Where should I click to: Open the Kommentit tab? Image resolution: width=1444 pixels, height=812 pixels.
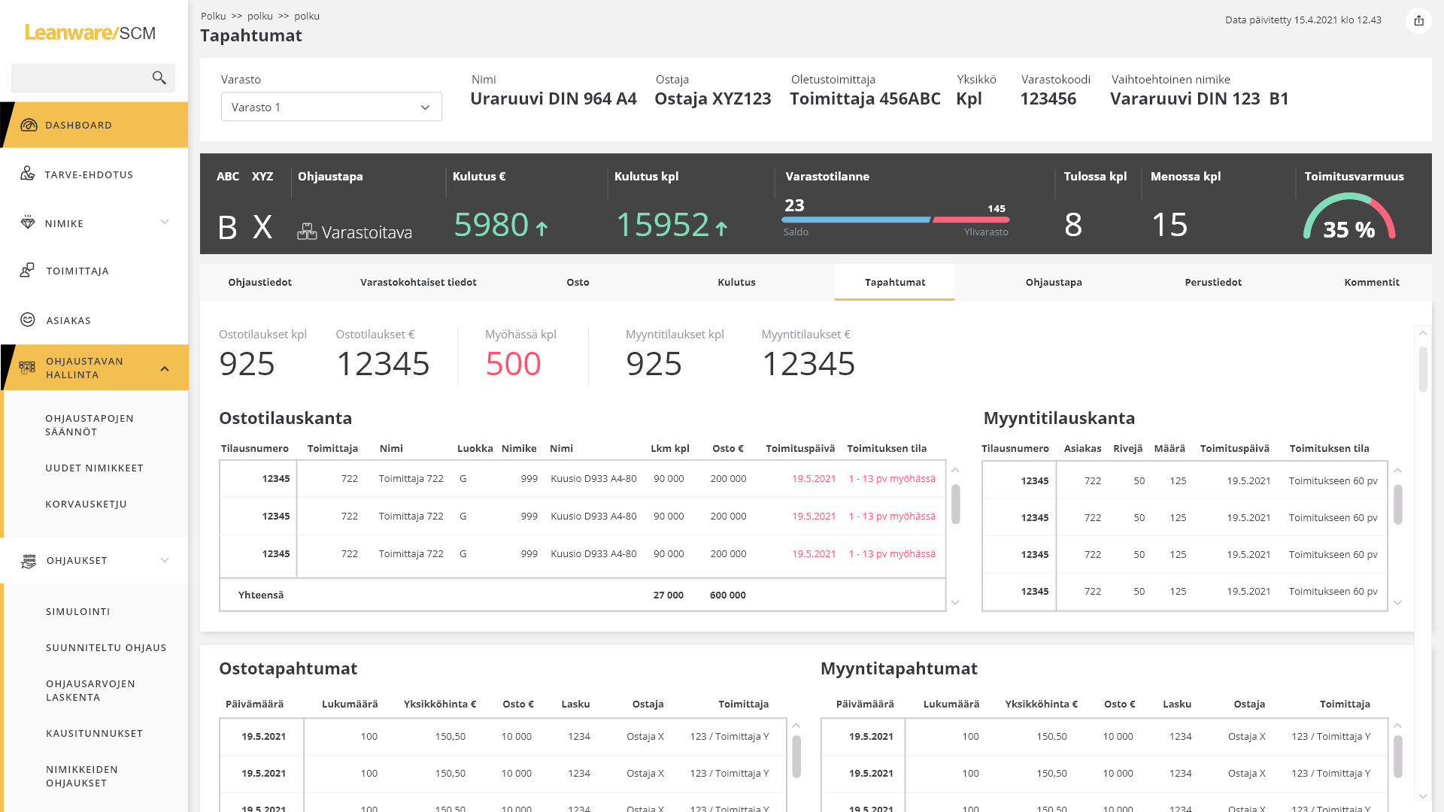(x=1372, y=283)
